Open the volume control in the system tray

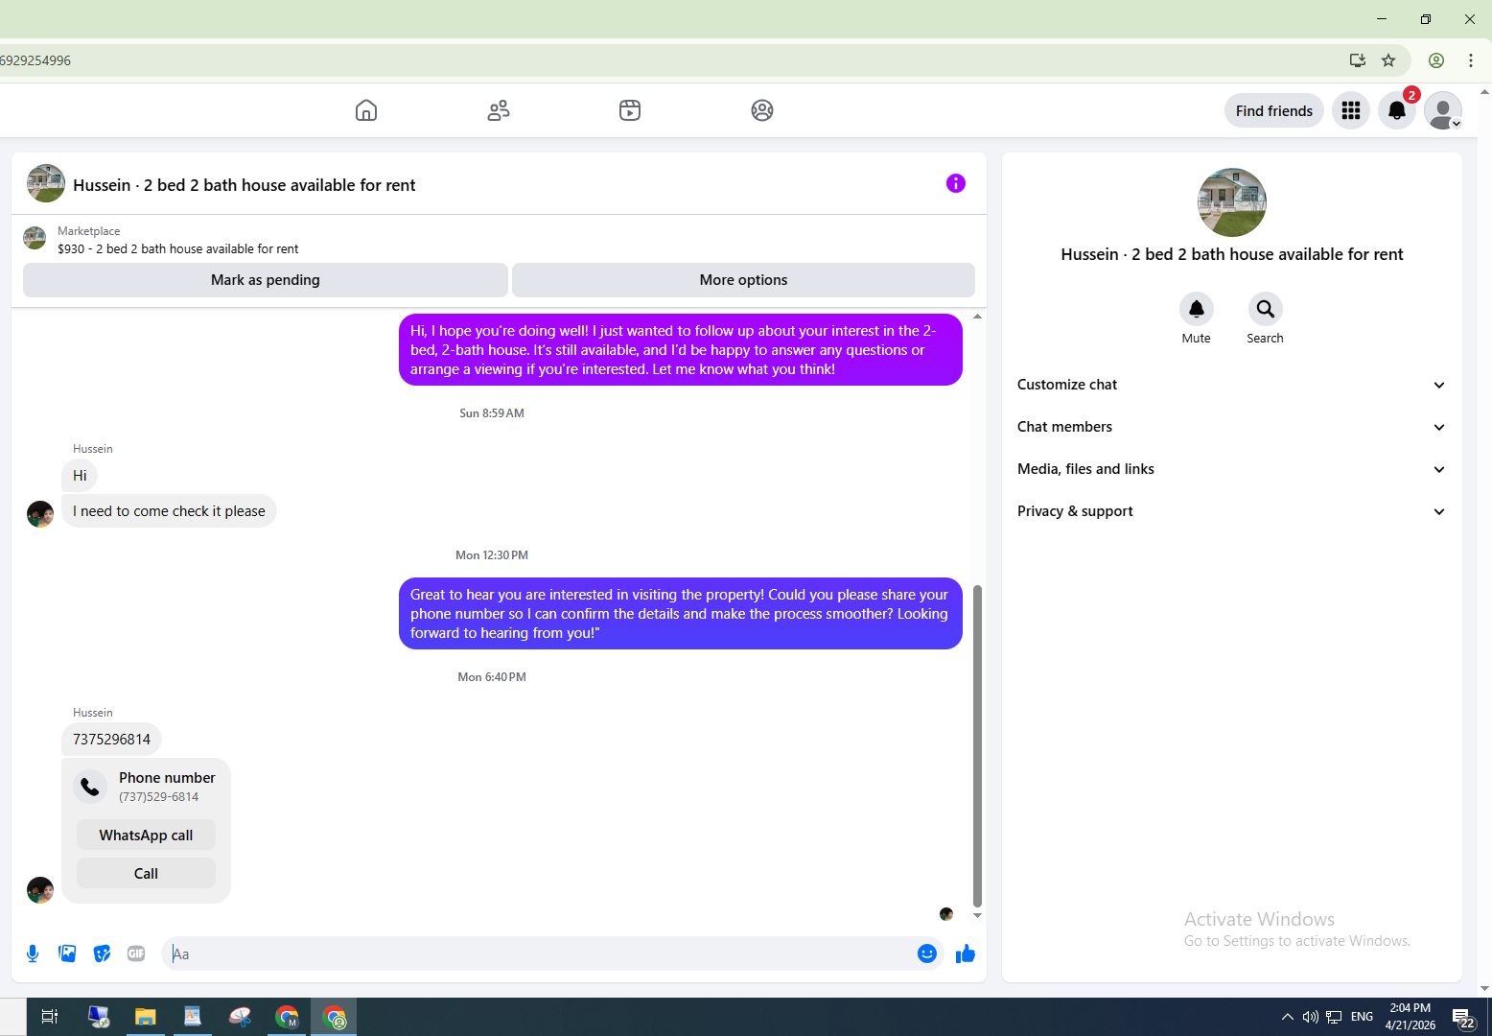pyautogui.click(x=1311, y=1017)
